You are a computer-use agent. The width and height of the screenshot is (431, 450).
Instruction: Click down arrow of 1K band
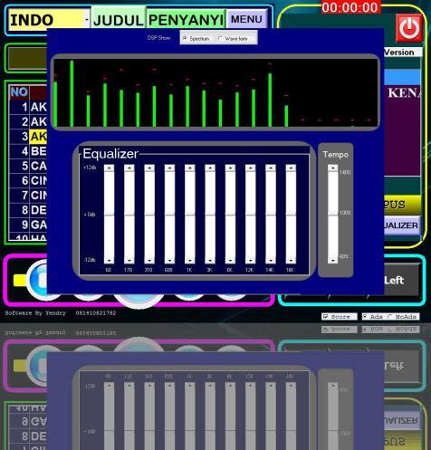coord(190,261)
